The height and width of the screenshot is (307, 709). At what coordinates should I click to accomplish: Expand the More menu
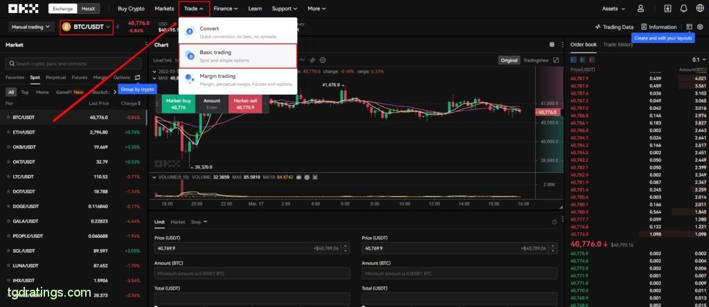point(317,8)
